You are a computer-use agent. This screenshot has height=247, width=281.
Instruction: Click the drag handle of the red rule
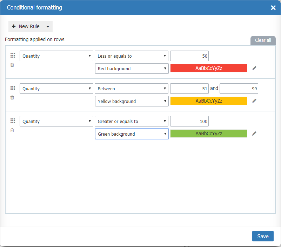(x=13, y=56)
